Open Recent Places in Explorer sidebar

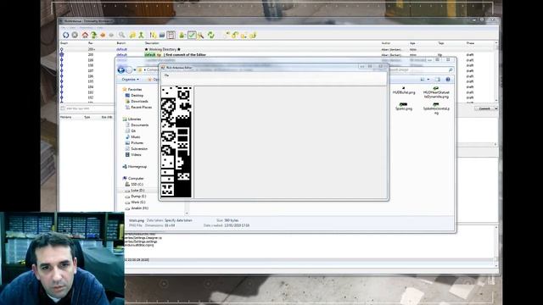[x=142, y=108]
